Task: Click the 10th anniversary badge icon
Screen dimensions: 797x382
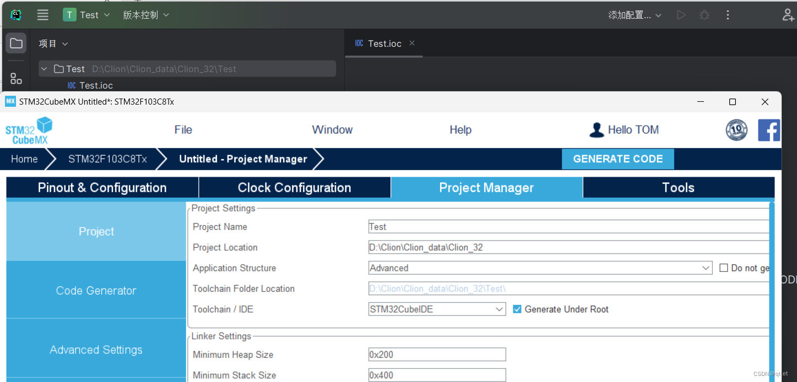Action: 737,130
